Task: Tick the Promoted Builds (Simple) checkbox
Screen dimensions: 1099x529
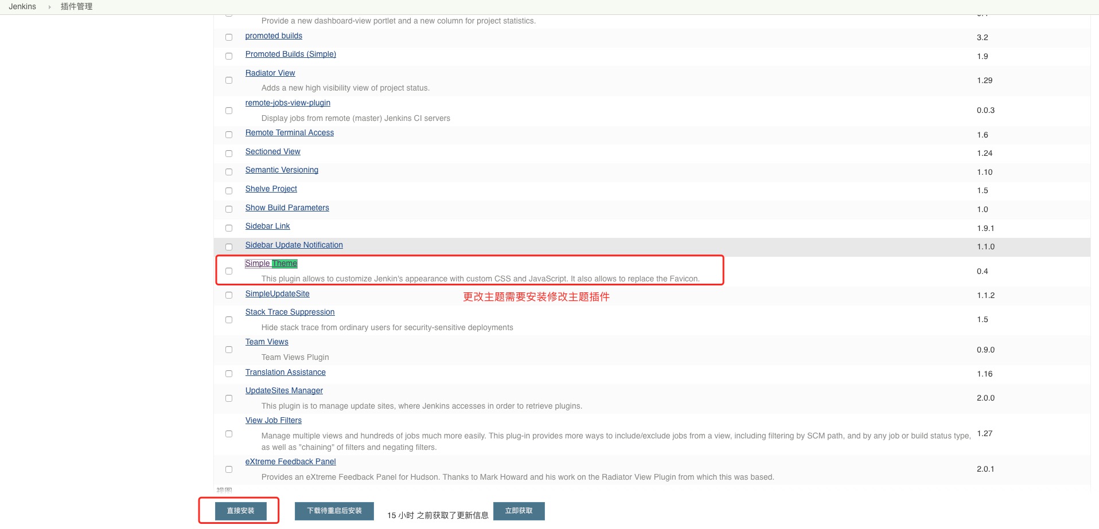Action: [x=229, y=56]
